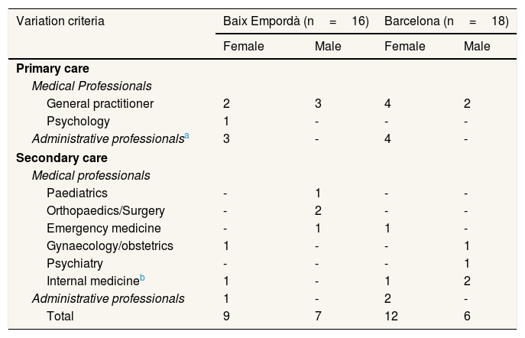525x338 pixels.
Task: Click the General practitioner row label
Action: 100,103
